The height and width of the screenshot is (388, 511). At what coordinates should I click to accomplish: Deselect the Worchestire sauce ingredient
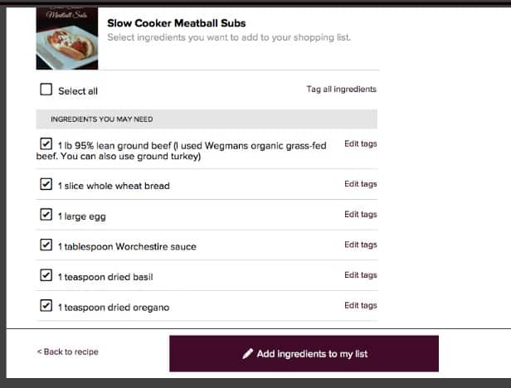point(46,245)
